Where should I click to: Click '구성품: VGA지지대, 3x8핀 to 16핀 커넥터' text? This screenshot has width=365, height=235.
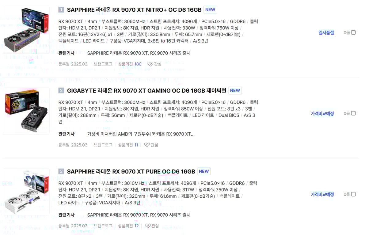149,41
